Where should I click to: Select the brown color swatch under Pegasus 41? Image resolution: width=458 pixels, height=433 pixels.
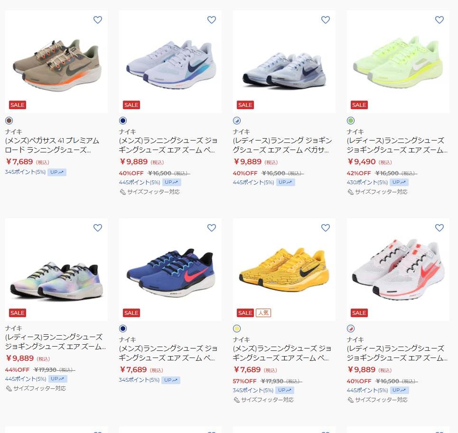click(9, 121)
